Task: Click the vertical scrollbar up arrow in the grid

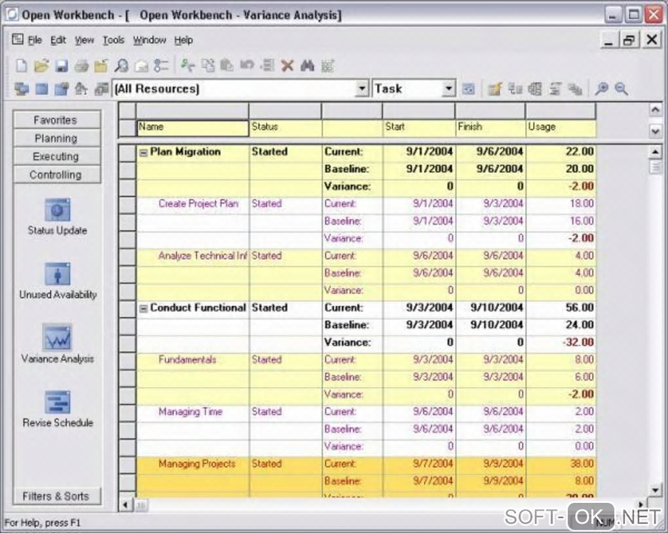Action: 655,151
